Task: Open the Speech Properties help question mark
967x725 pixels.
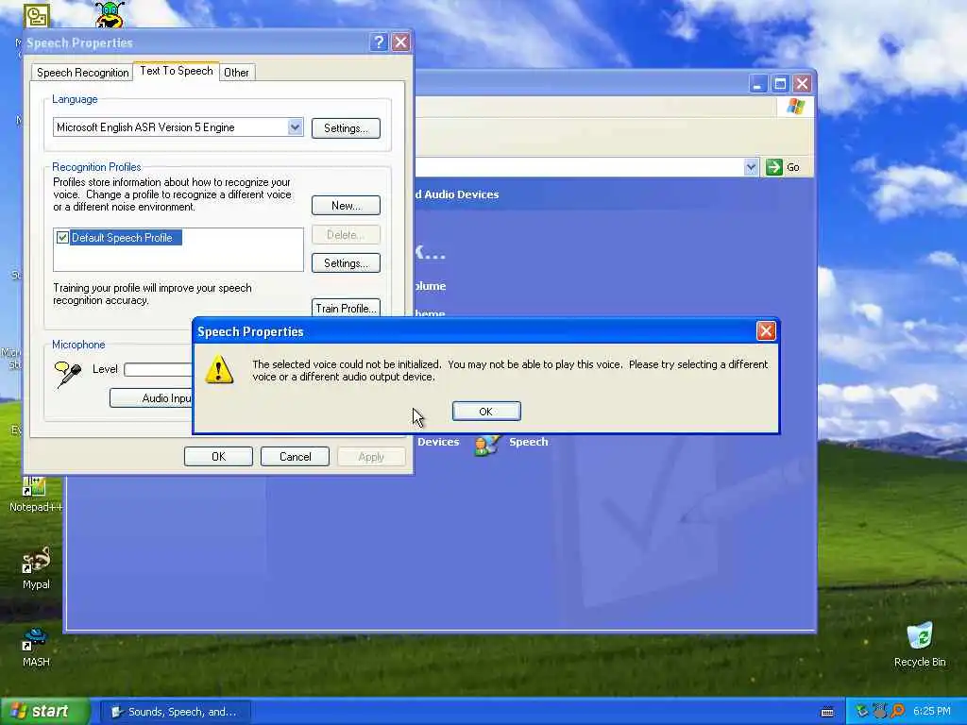Action: pyautogui.click(x=379, y=42)
